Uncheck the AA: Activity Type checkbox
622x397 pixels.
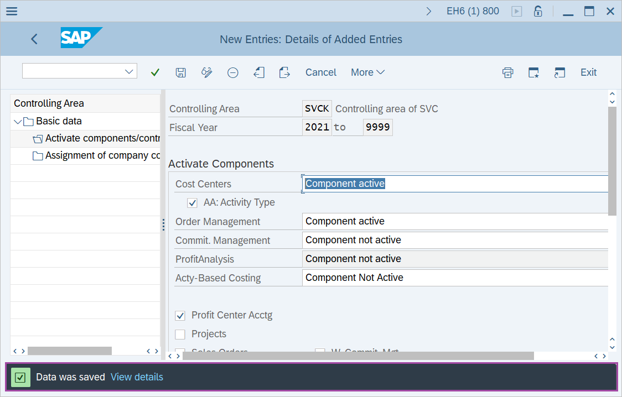point(192,203)
